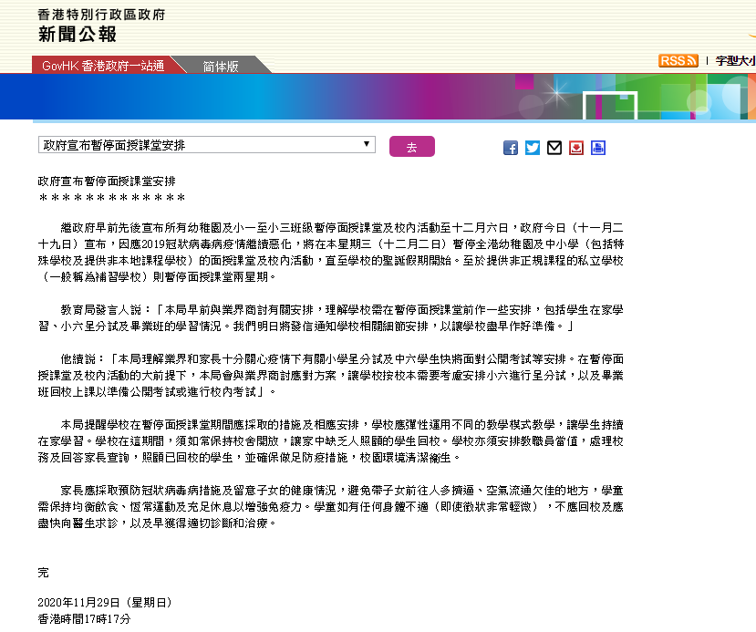This screenshot has width=756, height=632.
Task: Click the dropdown arrow beside 政府宣布暫停面授課堂安排
Action: 368,144
